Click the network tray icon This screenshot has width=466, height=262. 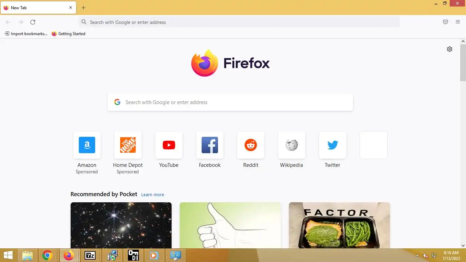click(x=434, y=256)
